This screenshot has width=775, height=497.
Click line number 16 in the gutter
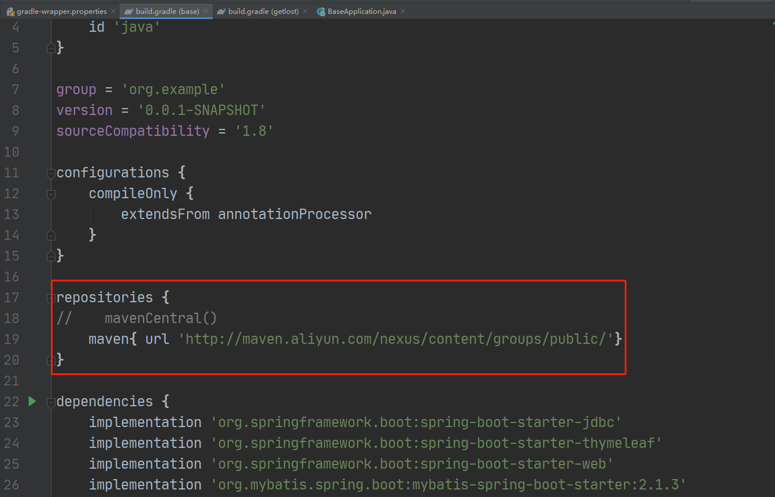(x=12, y=276)
